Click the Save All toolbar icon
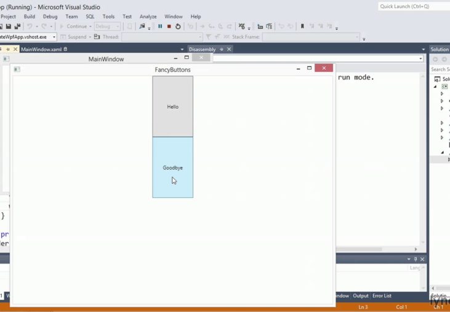The image size is (450, 312). point(17,26)
